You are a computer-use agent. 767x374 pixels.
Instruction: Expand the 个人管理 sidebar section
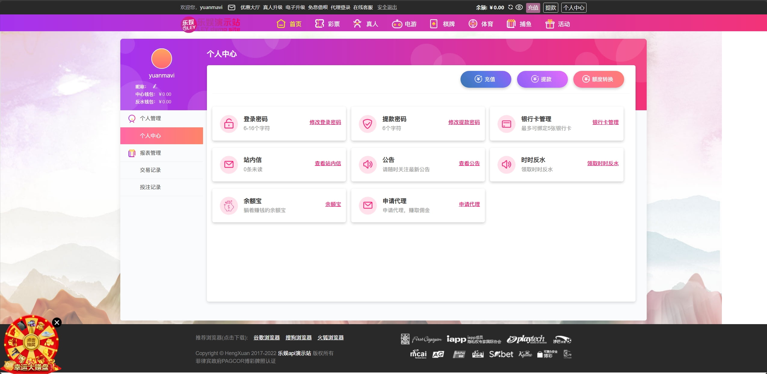pyautogui.click(x=150, y=118)
